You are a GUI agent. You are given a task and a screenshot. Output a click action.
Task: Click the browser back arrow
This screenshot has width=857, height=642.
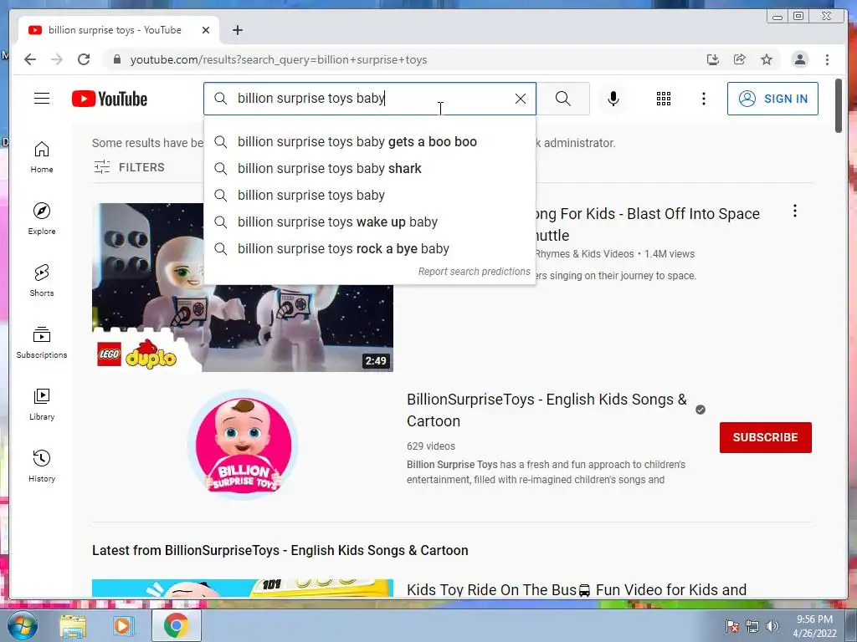coord(30,59)
